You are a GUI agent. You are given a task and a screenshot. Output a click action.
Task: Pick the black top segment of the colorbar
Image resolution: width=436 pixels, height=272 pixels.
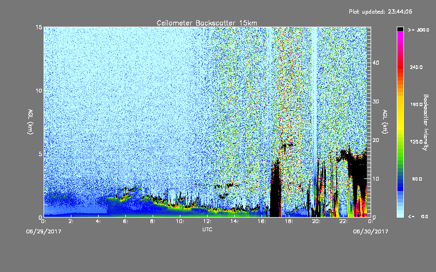400,29
